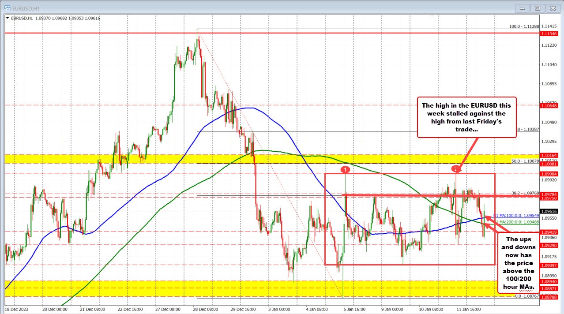Open the dropdown triangle beside the bid prices
Viewport: 564px width, 314px height.
(8, 18)
